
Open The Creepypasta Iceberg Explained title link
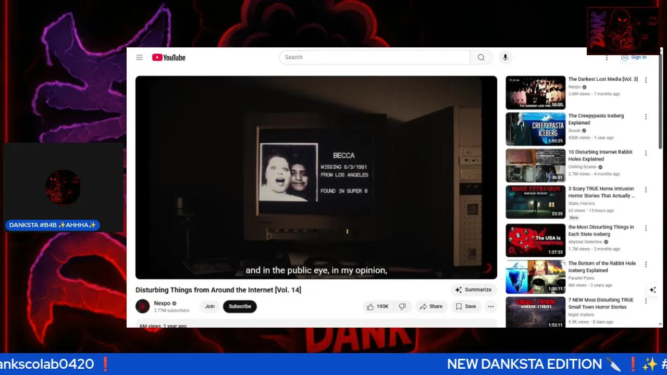(x=596, y=119)
